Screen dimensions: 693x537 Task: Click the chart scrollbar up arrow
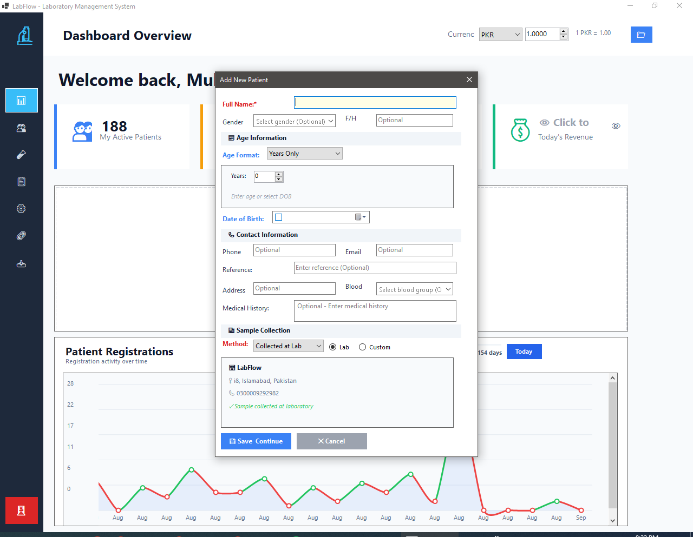pos(613,379)
